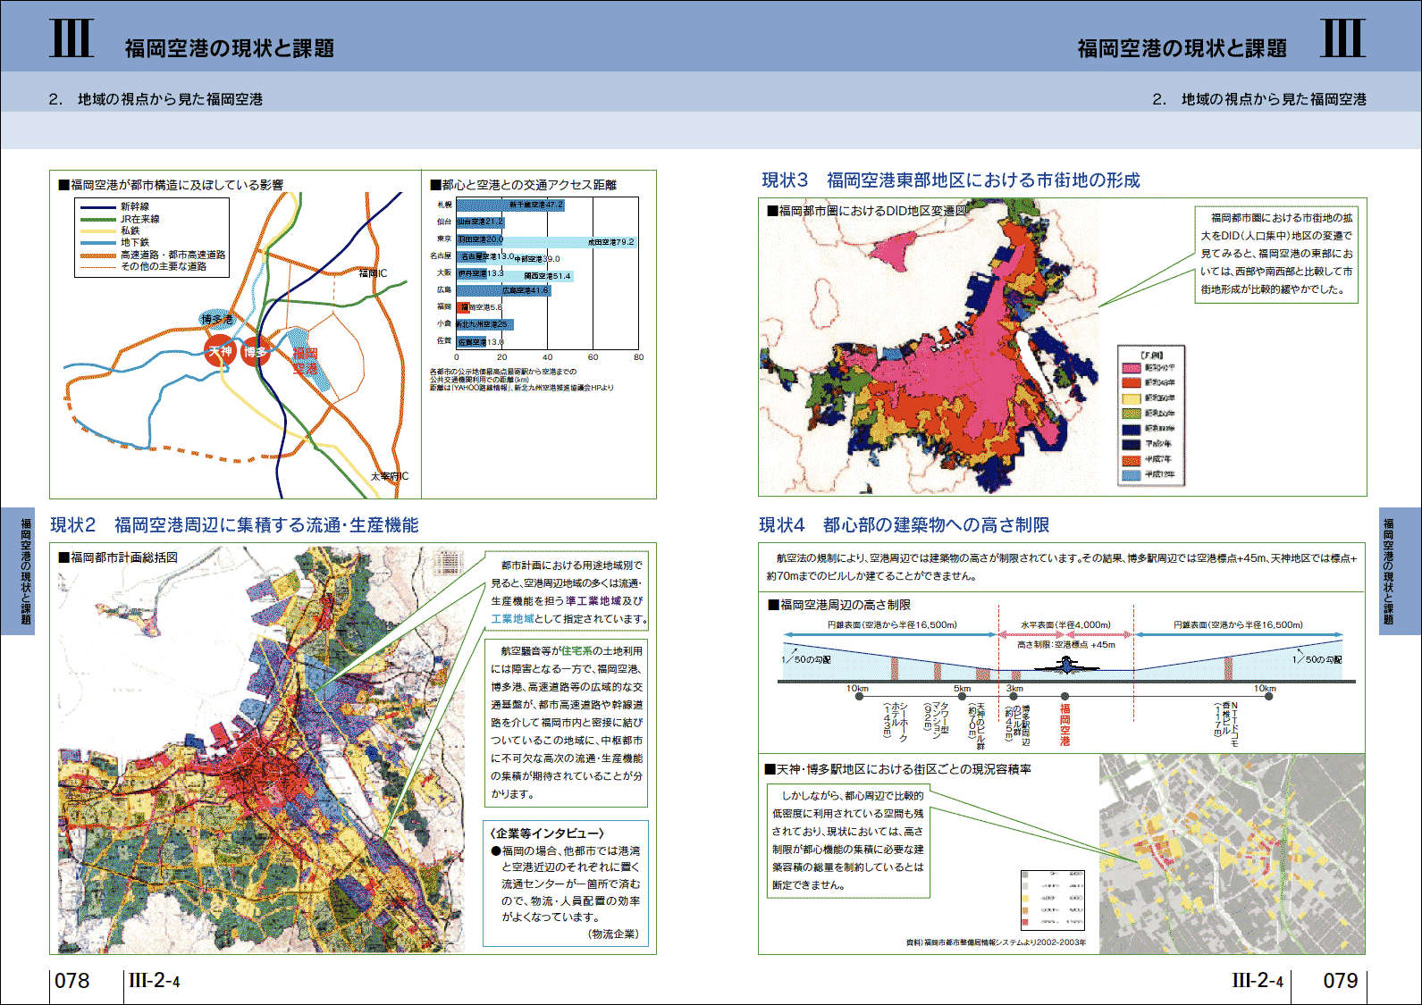Click the heading 現状3 福岡空港東部地区における市街地の形成
The height and width of the screenshot is (1005, 1422).
point(951,180)
